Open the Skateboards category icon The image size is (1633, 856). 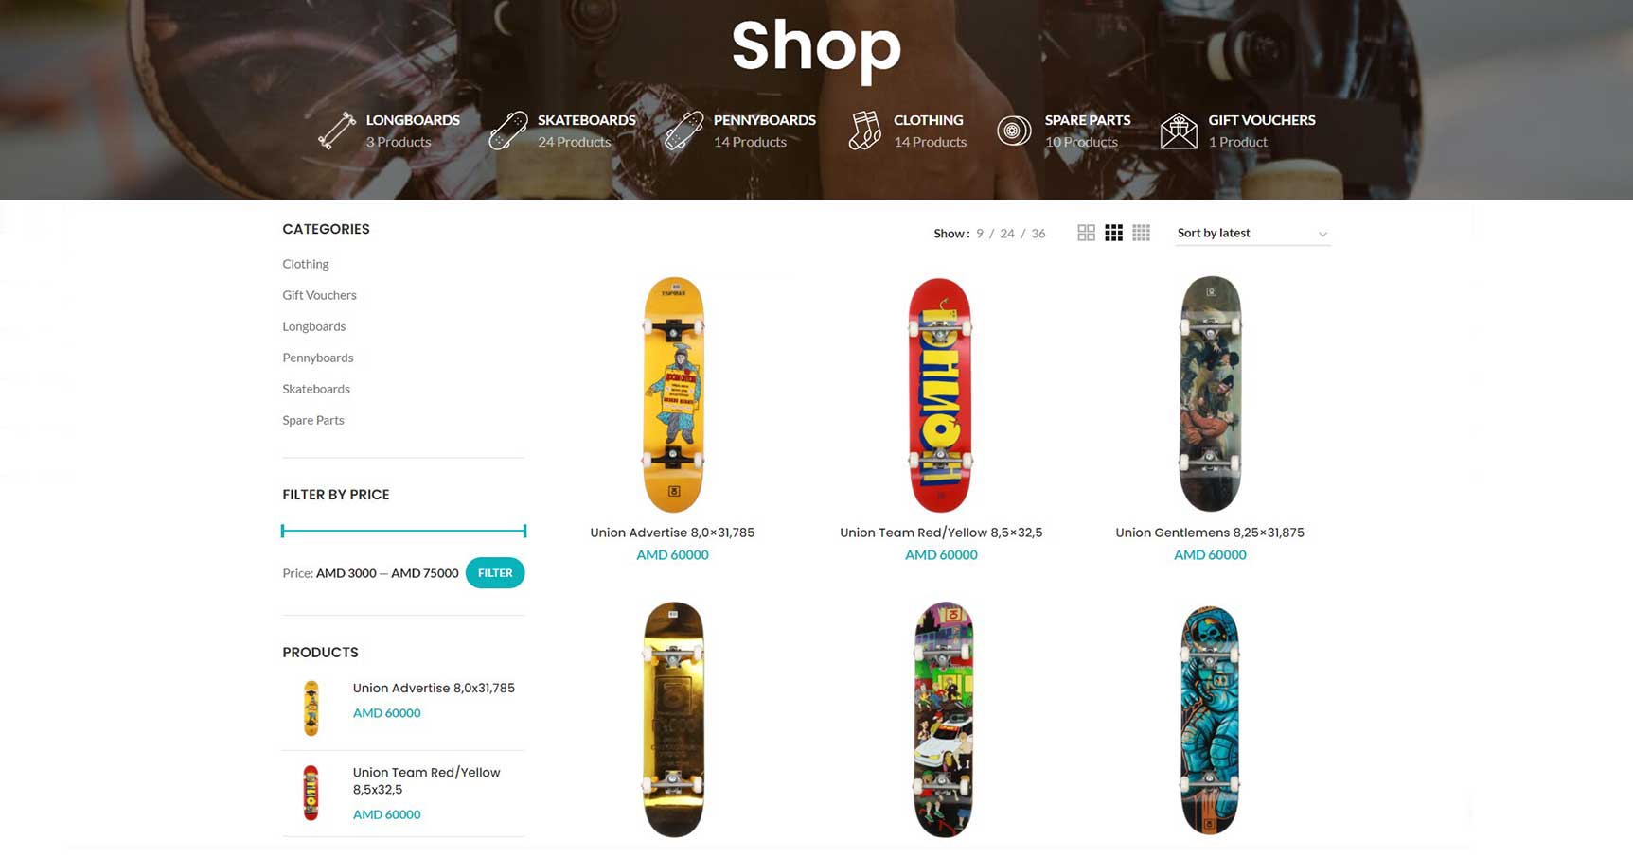click(507, 131)
